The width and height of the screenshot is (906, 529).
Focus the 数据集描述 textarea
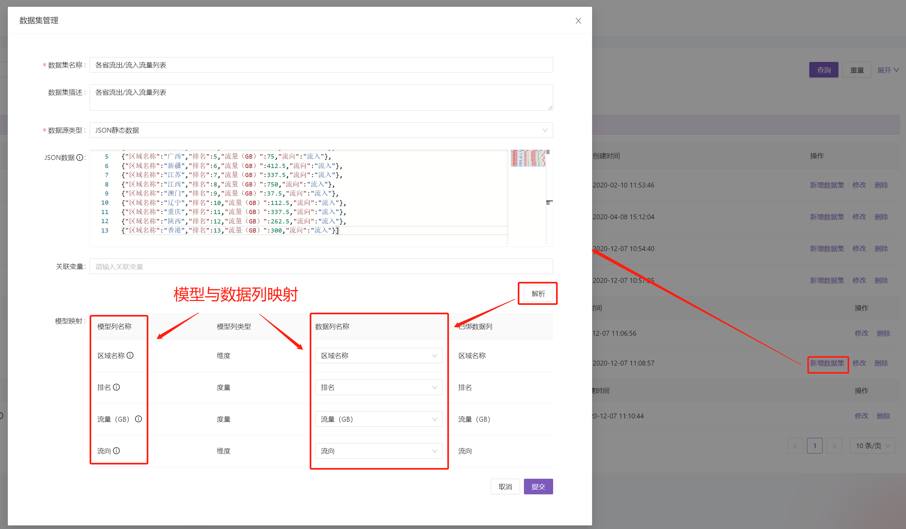coord(321,97)
